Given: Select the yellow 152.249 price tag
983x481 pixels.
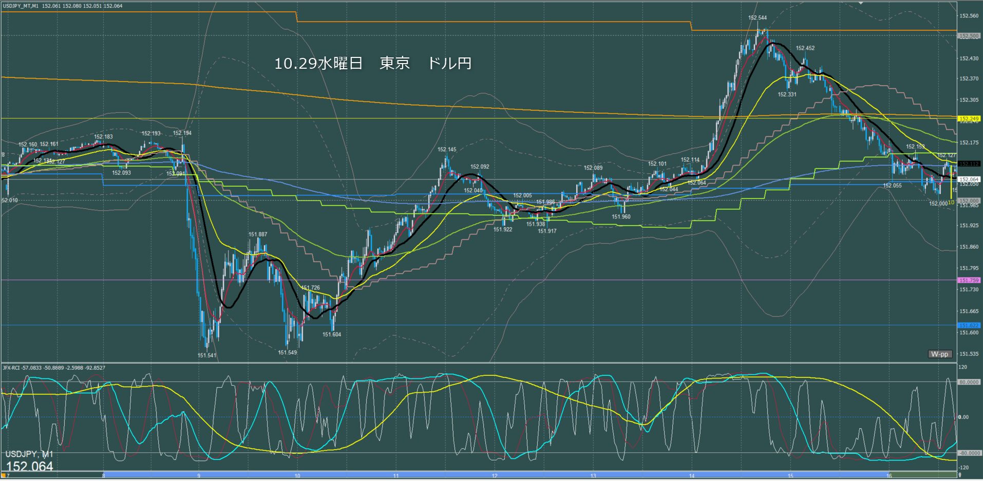Looking at the screenshot, I should coord(969,118).
